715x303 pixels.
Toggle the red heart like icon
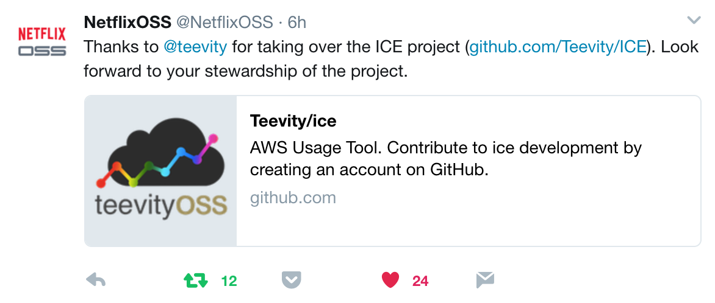[390, 280]
